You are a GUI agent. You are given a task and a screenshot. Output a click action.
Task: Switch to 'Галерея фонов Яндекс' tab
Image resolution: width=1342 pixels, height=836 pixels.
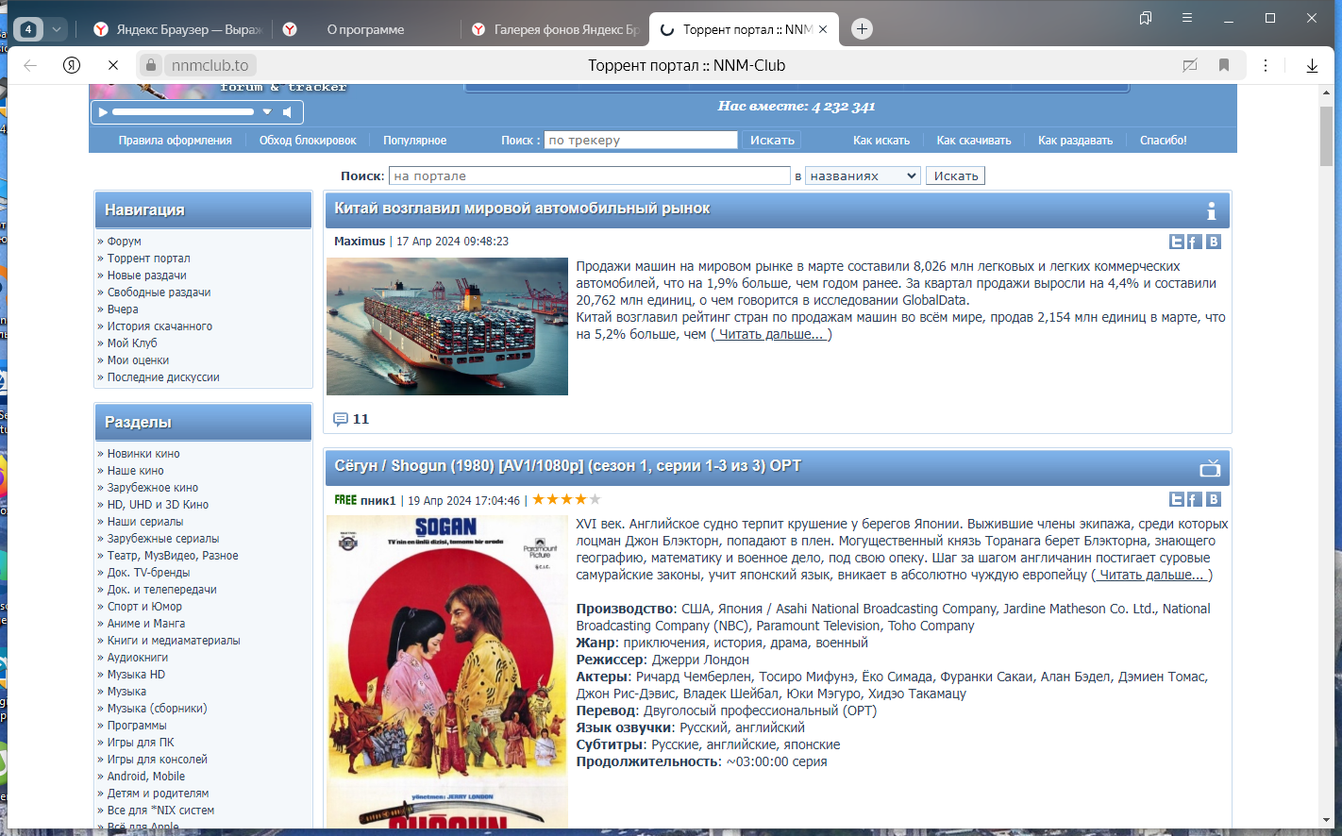coord(557,29)
